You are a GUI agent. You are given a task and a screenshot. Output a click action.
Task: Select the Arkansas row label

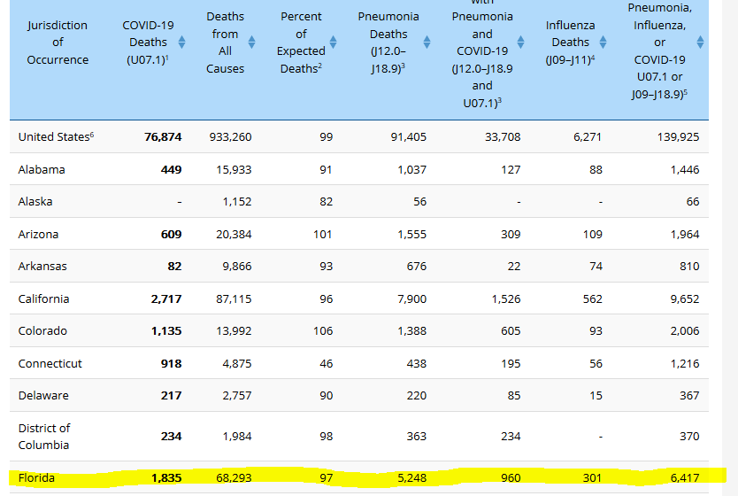pos(42,266)
